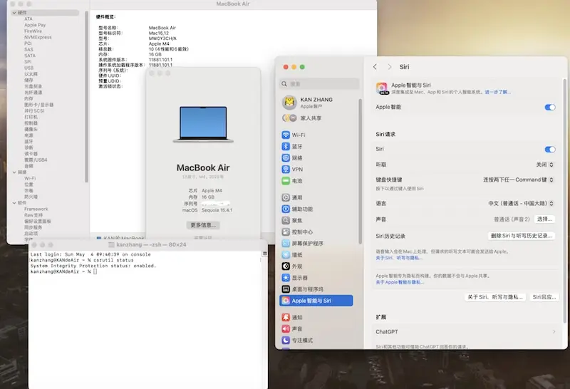Select 防火墙 in System Information tree
This screenshot has width=570, height=389.
(31, 197)
